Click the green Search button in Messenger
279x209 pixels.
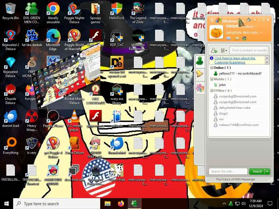tap(257, 171)
